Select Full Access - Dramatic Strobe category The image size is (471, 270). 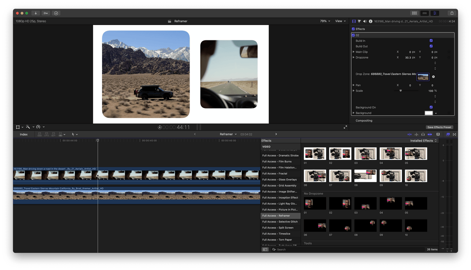281,156
